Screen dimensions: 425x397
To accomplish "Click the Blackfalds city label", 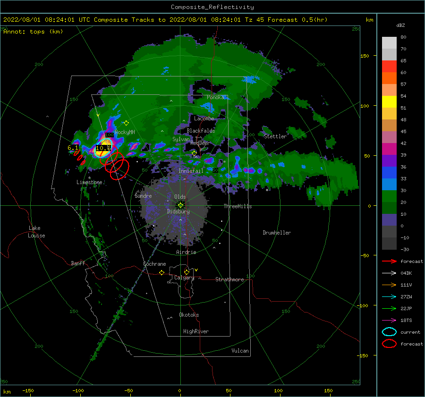I will 201,131.
